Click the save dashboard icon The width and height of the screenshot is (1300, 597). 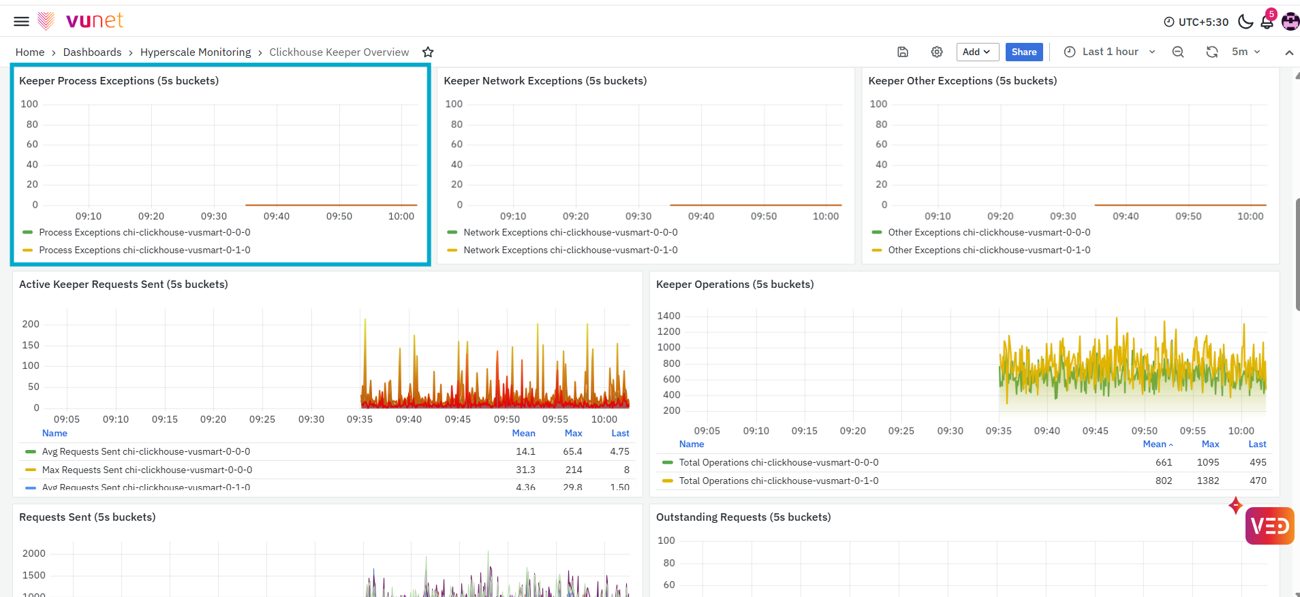tap(903, 52)
